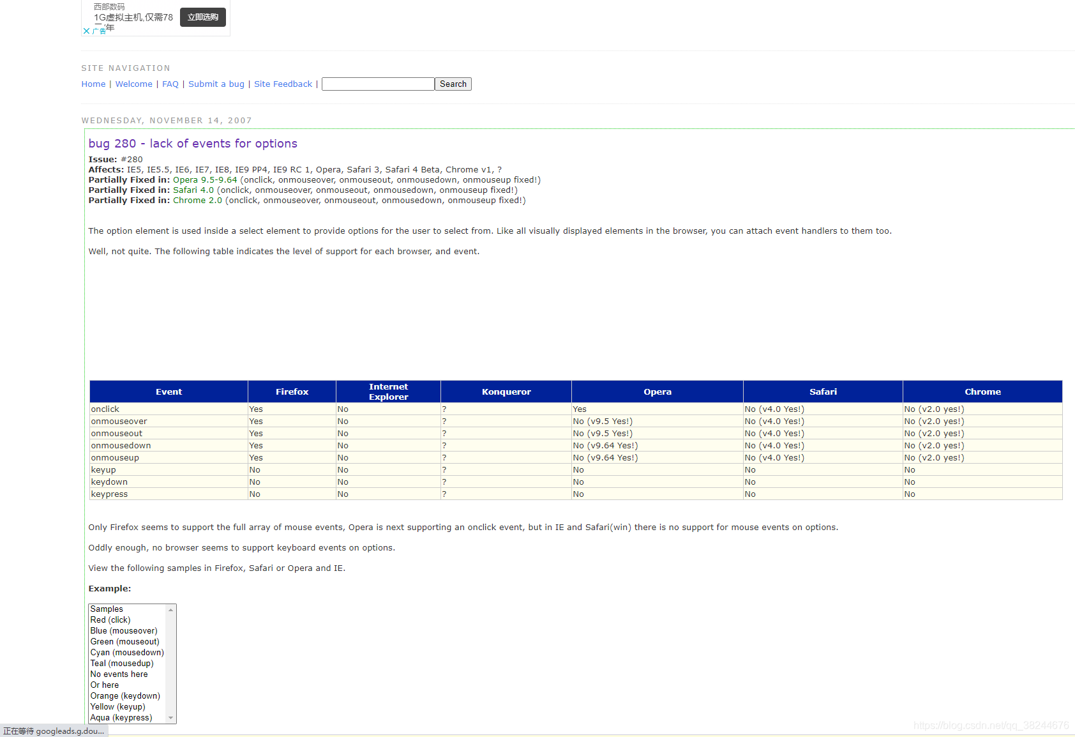The image size is (1075, 737).
Task: Focus the site search text field
Action: coord(378,84)
